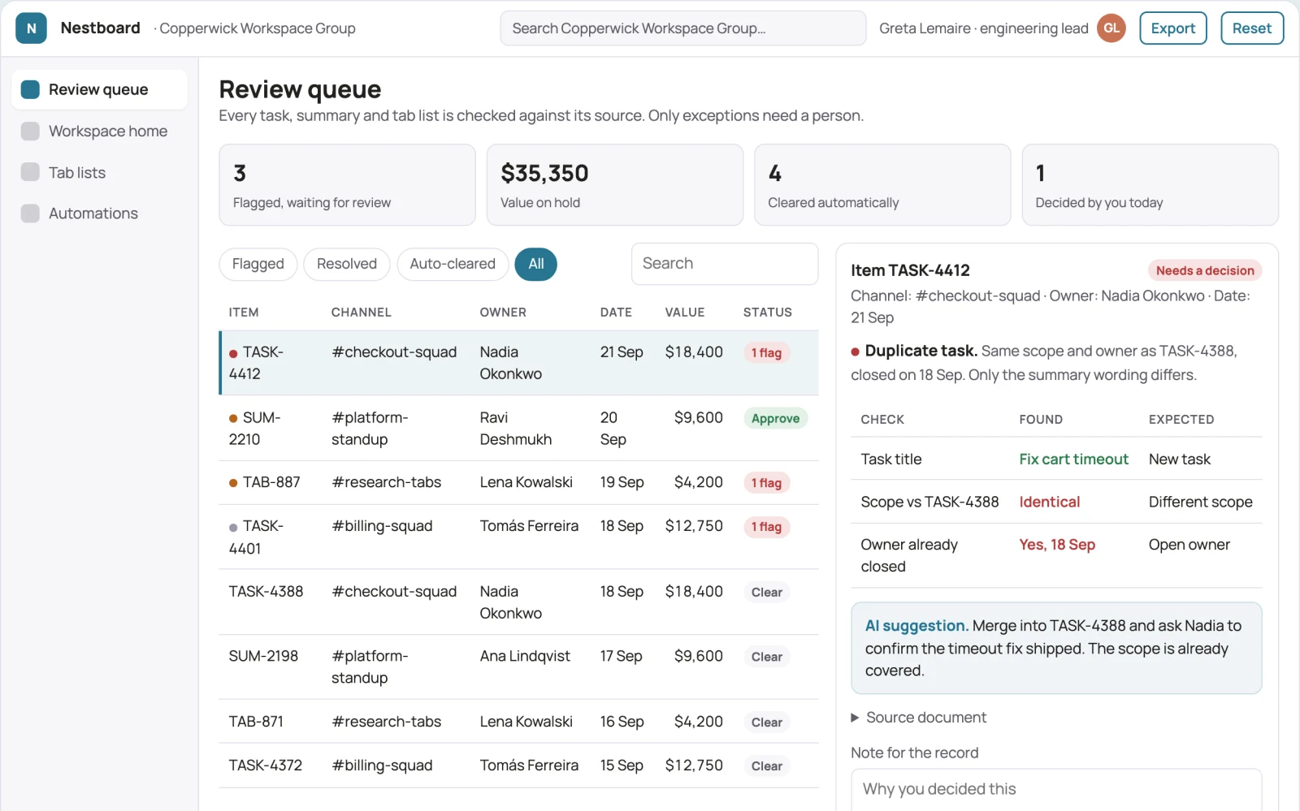
Task: Click the Tab lists sidebar icon
Action: click(30, 172)
